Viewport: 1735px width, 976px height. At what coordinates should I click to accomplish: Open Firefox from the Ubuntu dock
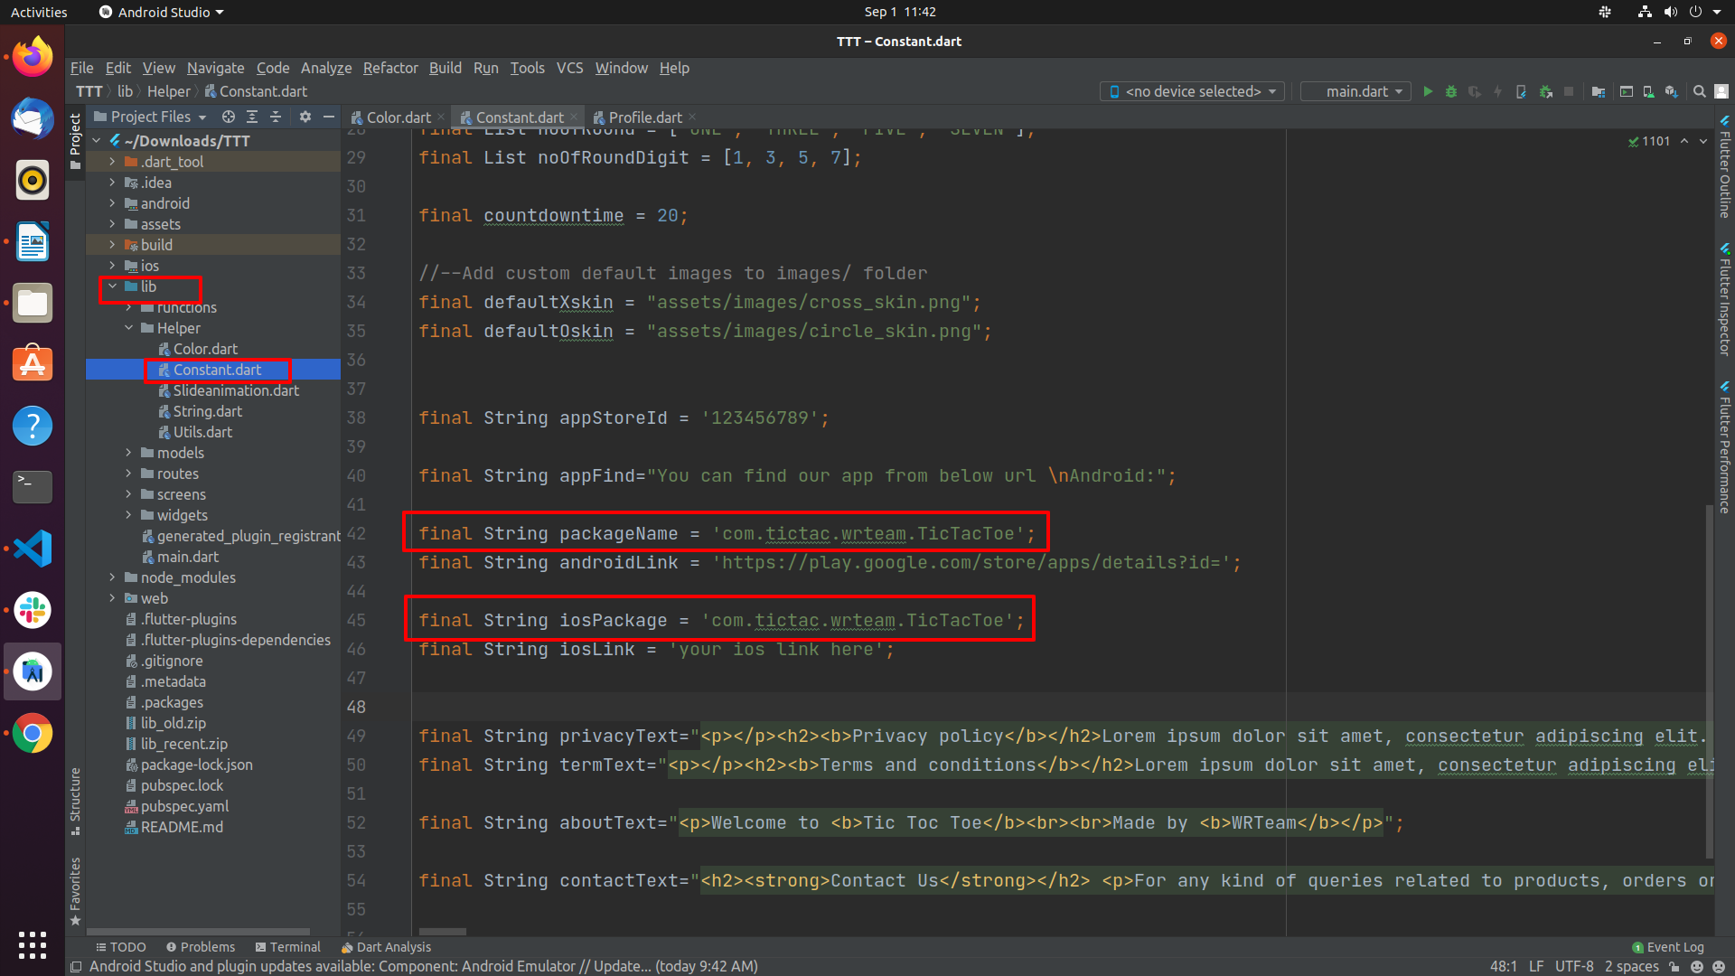33,58
